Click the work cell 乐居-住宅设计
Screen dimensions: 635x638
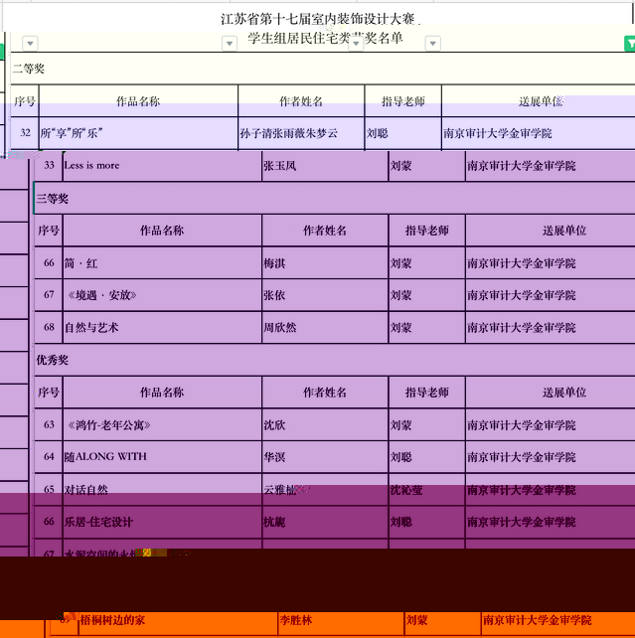pos(159,522)
